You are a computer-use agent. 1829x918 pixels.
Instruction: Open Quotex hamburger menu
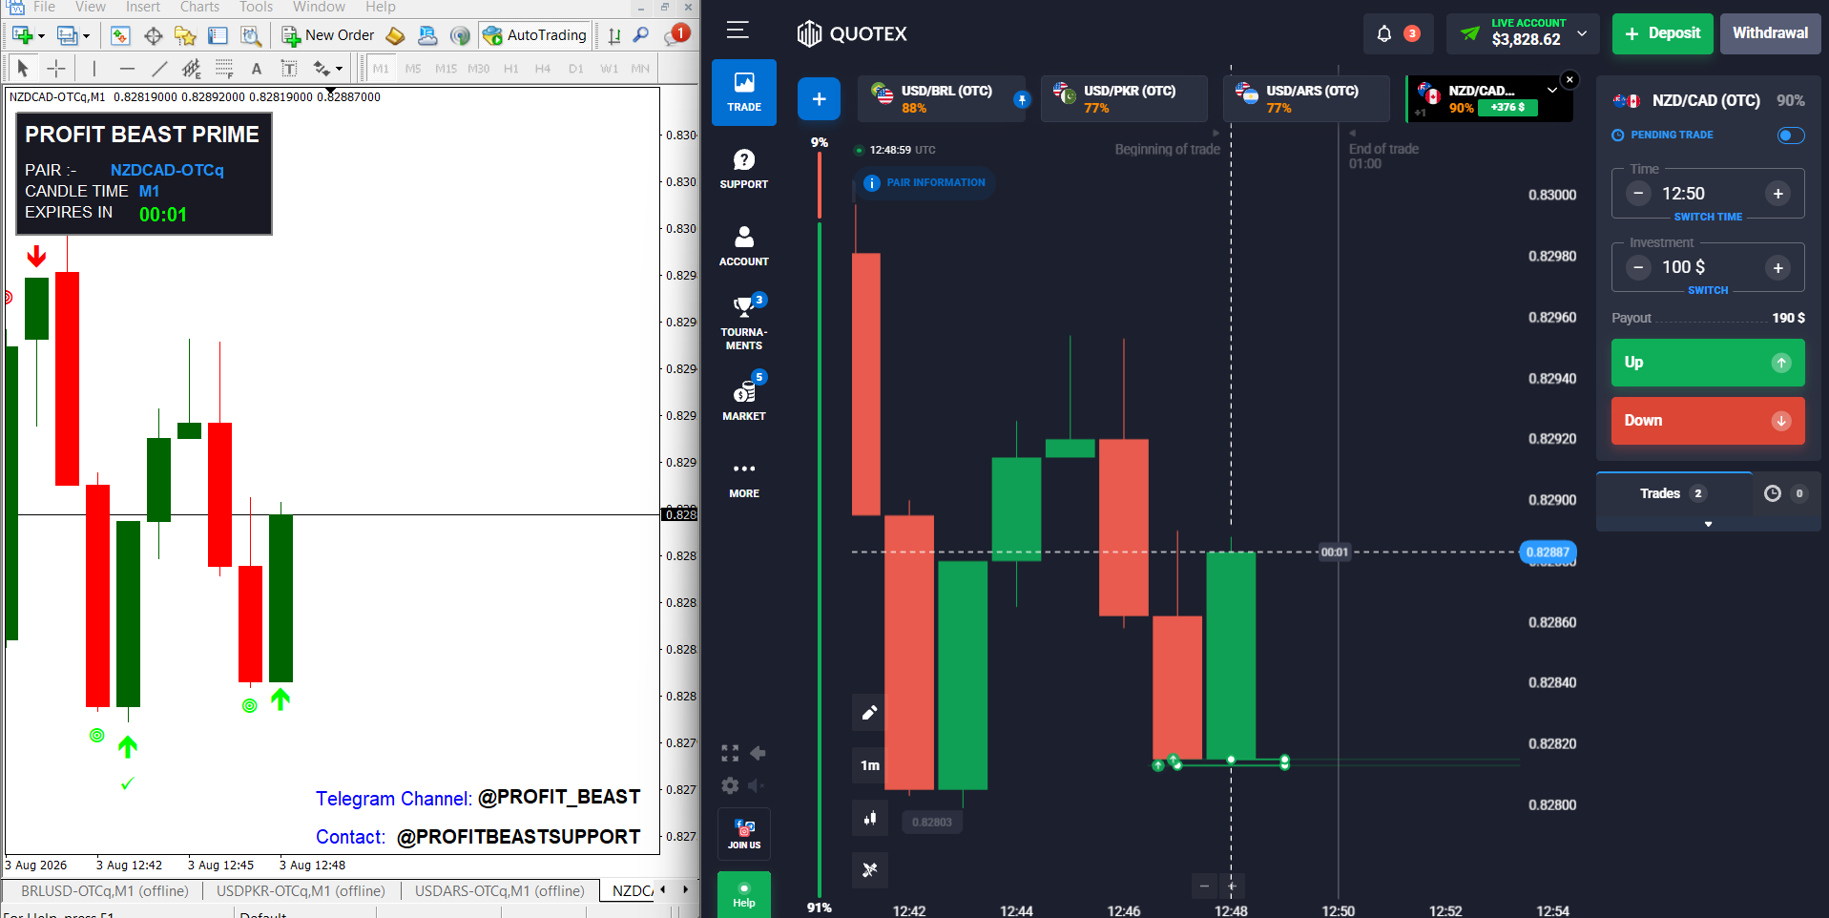tap(738, 31)
